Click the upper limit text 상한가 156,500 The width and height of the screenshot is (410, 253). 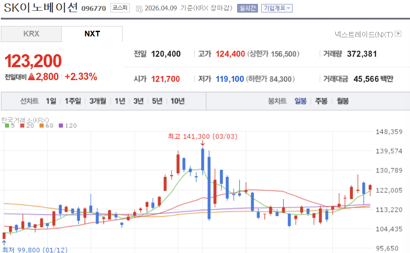pos(273,54)
